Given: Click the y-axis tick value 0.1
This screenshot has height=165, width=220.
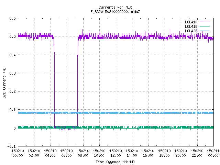Looking at the screenshot, I should [12, 110].
